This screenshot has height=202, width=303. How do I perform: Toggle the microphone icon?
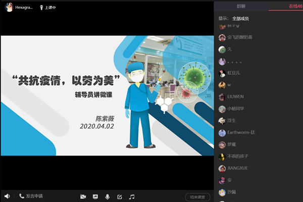point(107,196)
